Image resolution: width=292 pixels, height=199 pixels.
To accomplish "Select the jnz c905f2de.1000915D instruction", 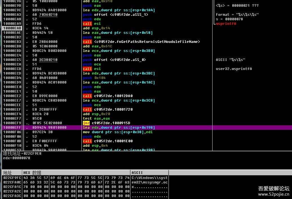I will click(106, 123).
